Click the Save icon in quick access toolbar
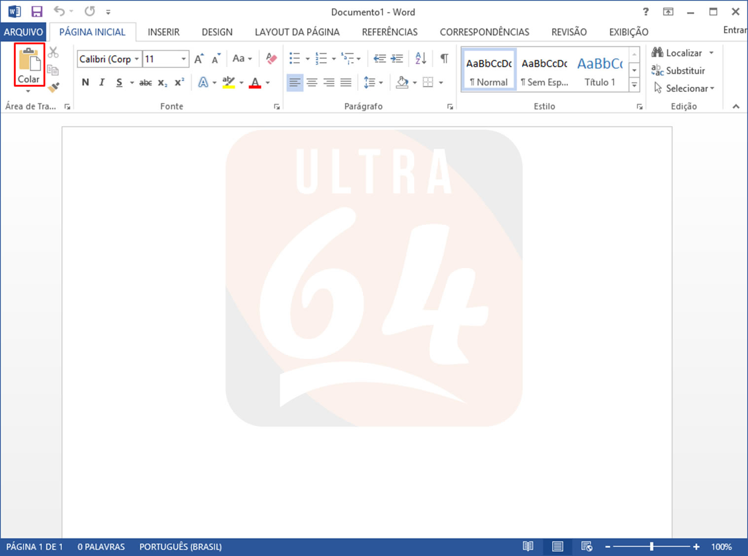 (37, 12)
